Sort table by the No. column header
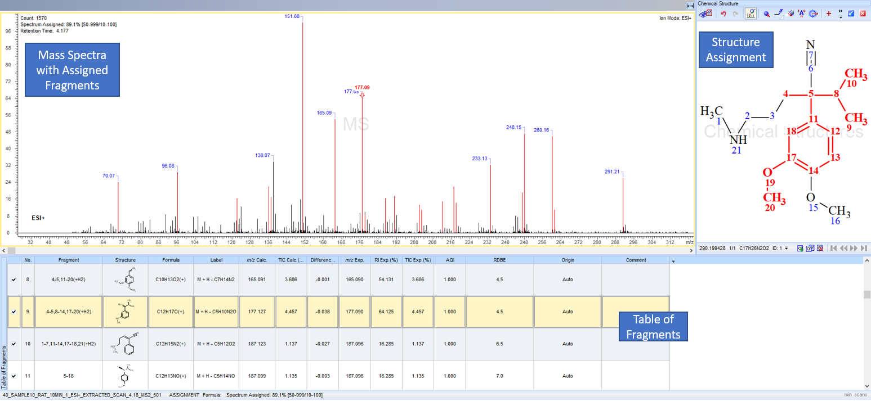This screenshot has width=871, height=401. point(28,260)
